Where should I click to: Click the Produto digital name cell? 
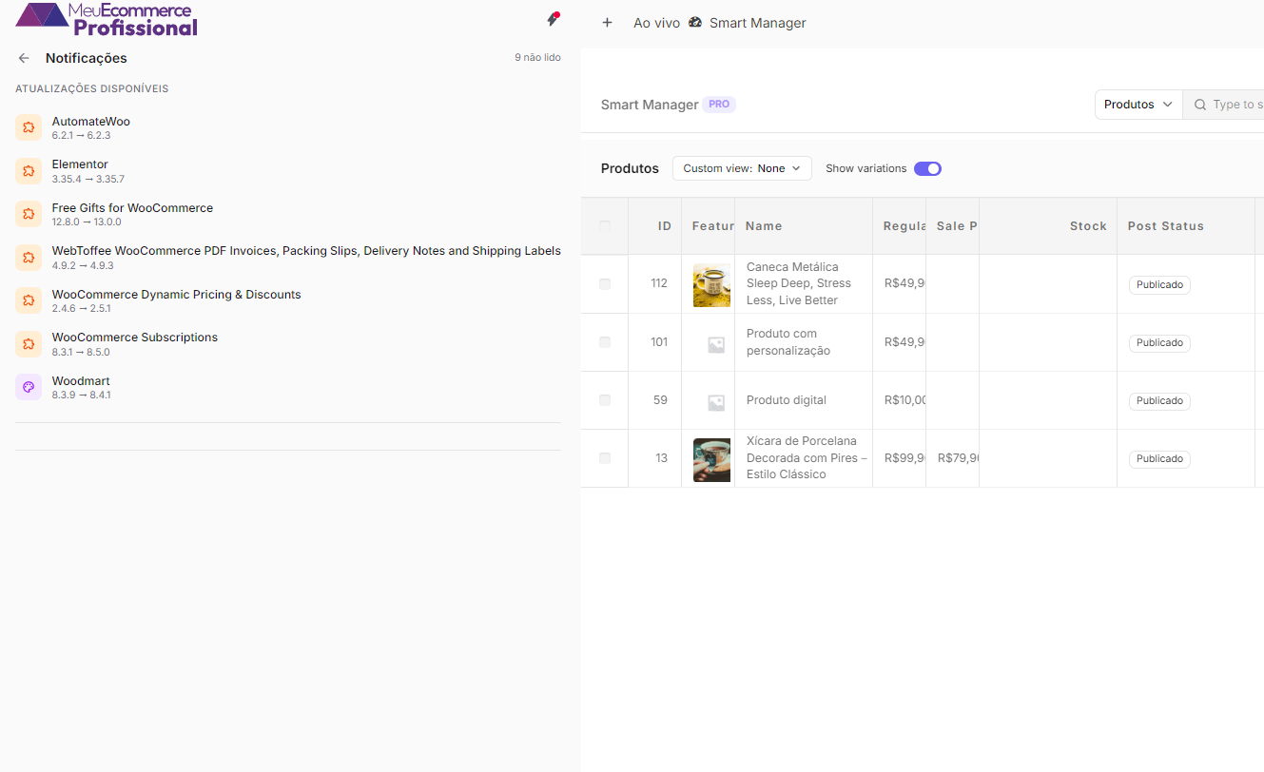coord(804,400)
